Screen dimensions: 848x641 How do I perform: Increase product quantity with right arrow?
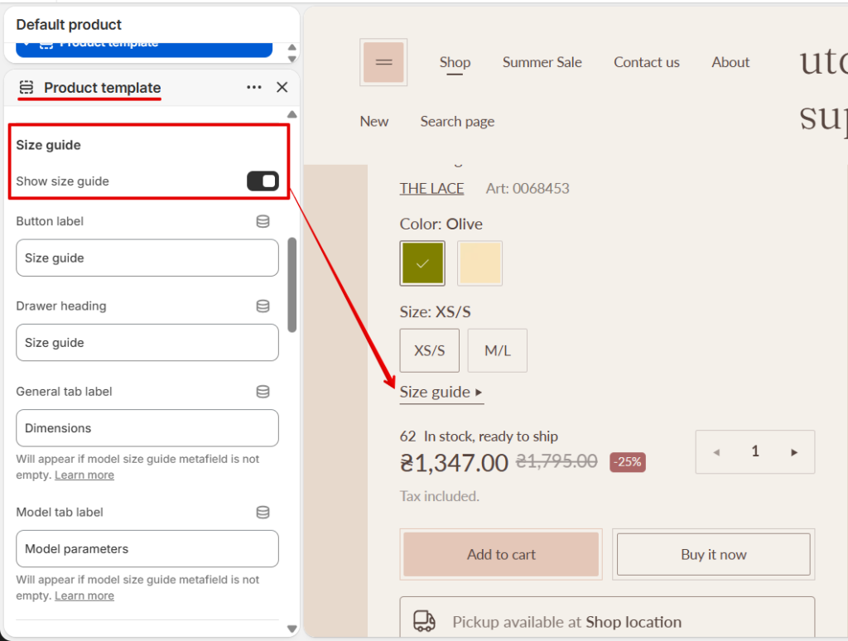[794, 452]
